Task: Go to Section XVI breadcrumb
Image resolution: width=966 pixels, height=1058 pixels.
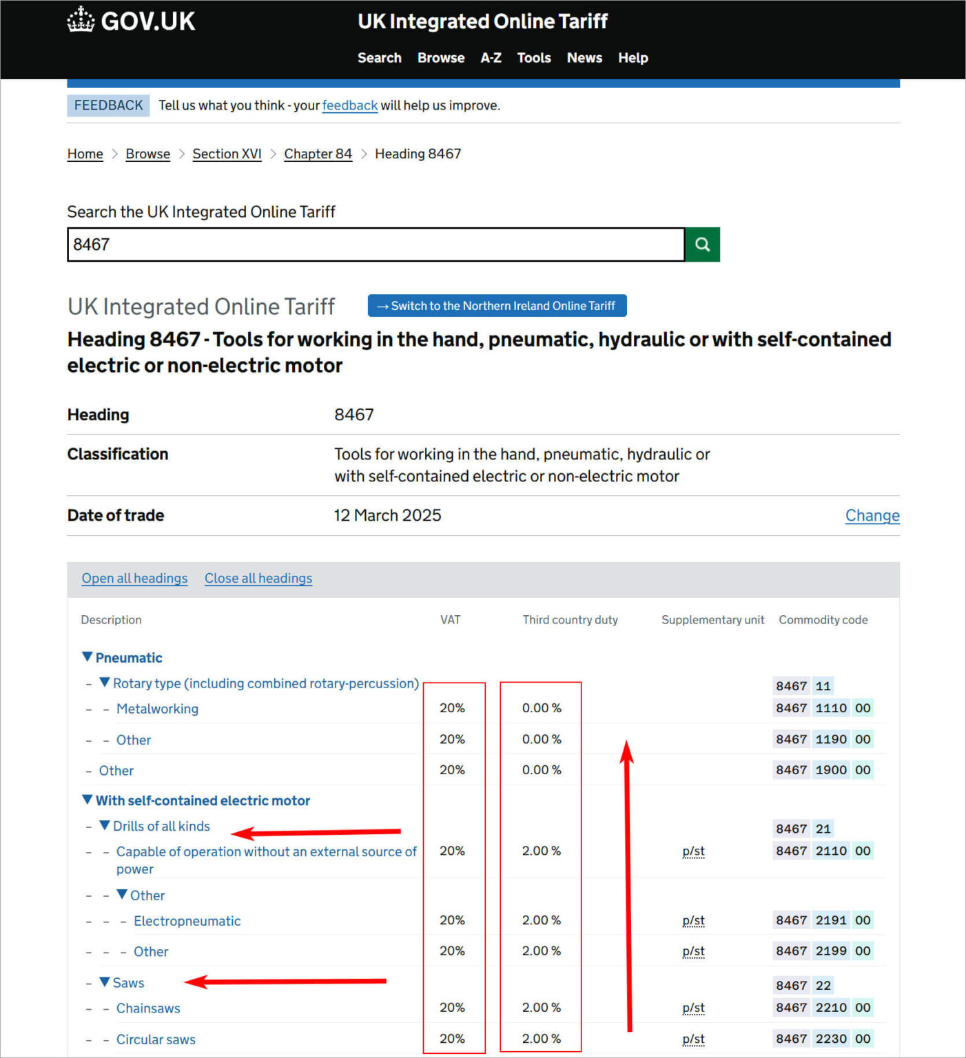Action: pyautogui.click(x=227, y=154)
